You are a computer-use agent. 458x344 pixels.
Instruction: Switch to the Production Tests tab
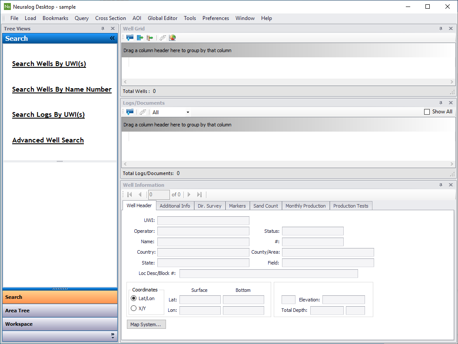click(351, 206)
